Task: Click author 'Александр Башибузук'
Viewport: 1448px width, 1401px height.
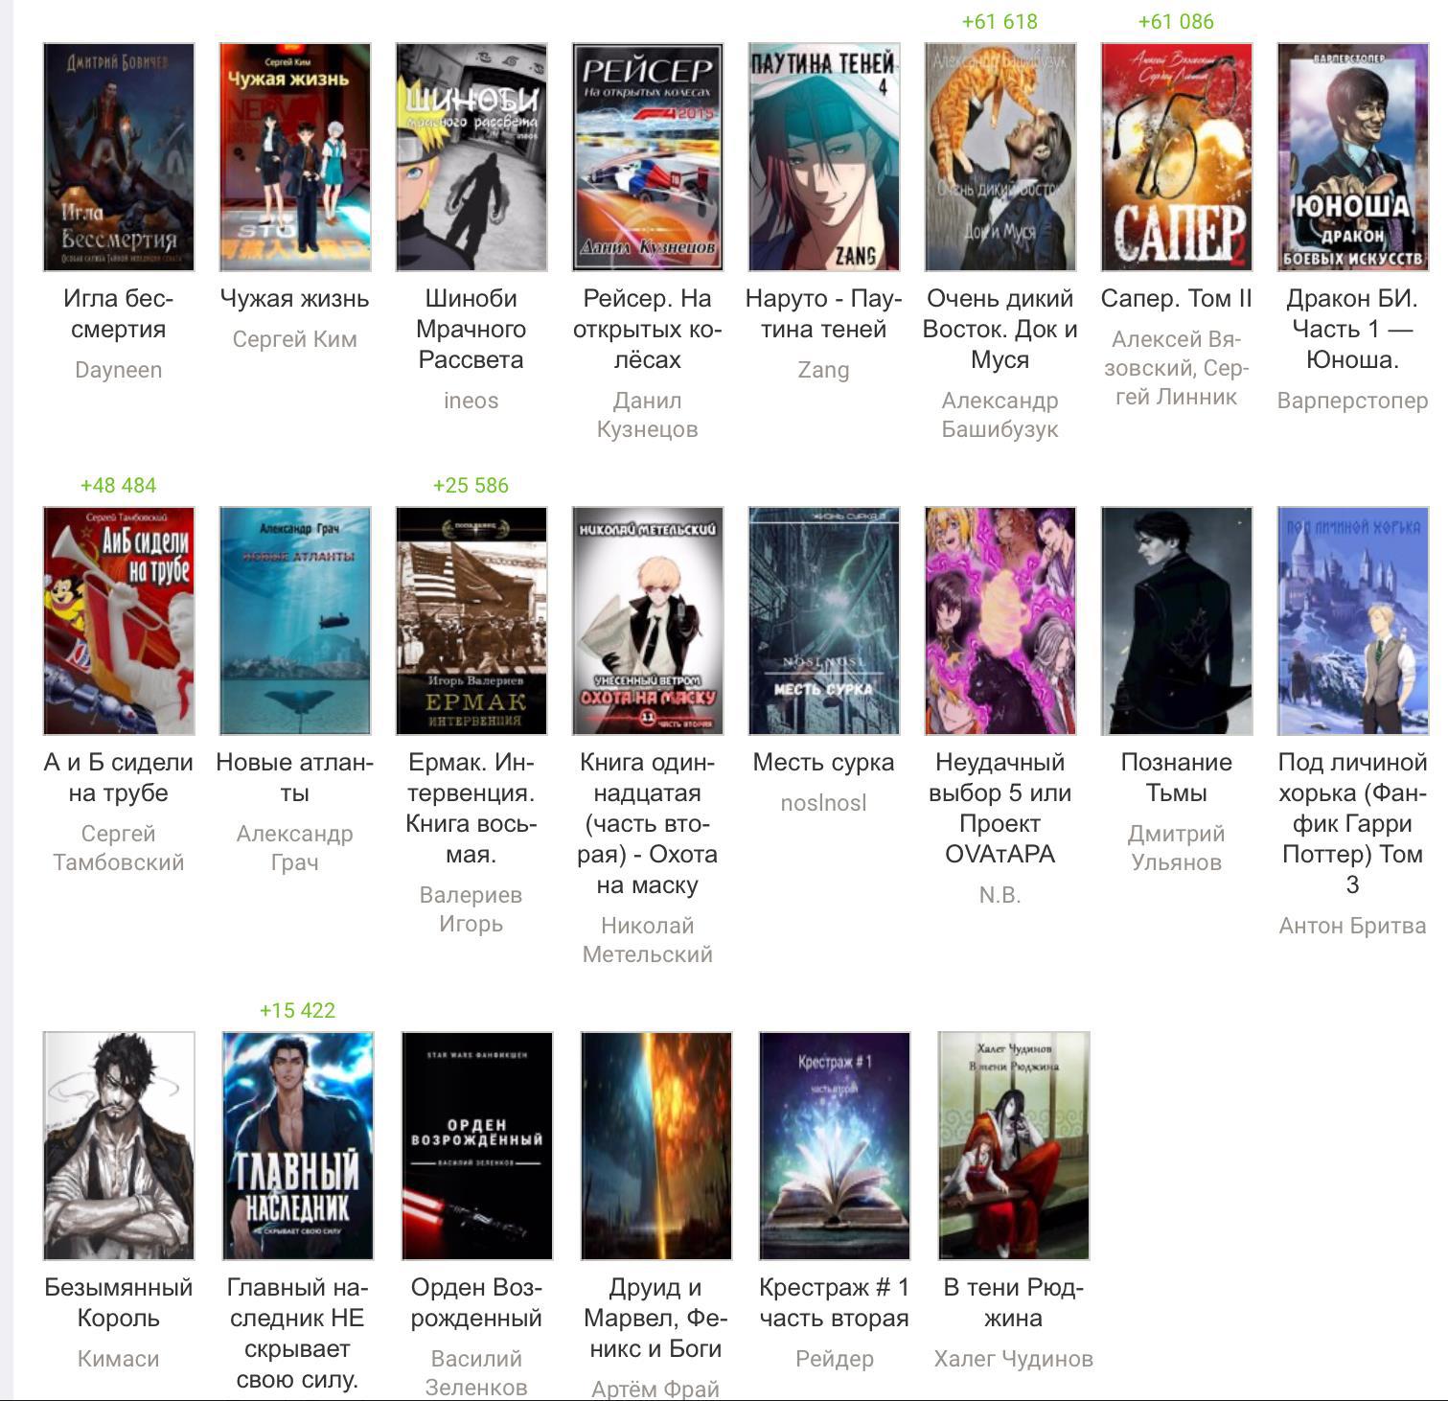Action: click(1000, 415)
